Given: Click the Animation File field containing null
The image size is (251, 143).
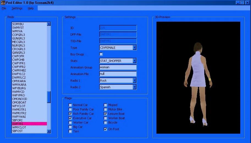Looking at the screenshot, I should click(118, 74).
